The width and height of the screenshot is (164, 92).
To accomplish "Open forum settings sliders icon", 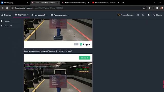I will (x=149, y=15).
